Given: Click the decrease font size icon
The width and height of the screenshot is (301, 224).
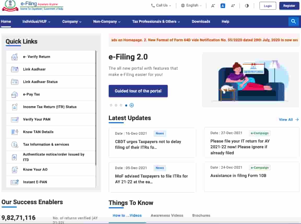Looking at the screenshot, I should coord(213,6).
